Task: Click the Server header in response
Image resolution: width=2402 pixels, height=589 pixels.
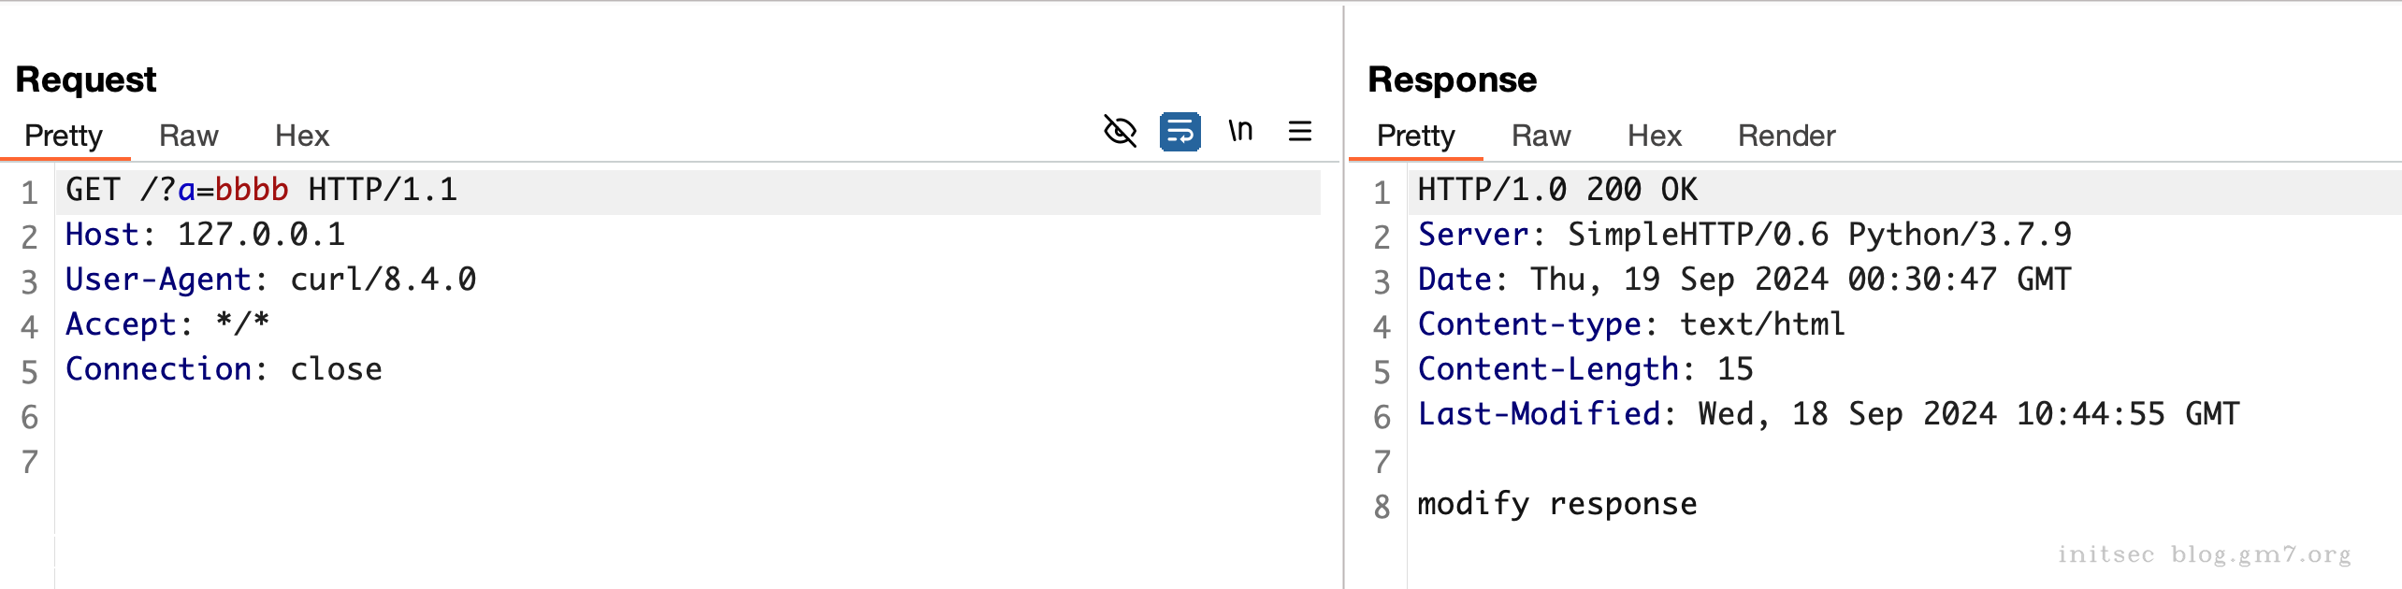Action: (1472, 235)
